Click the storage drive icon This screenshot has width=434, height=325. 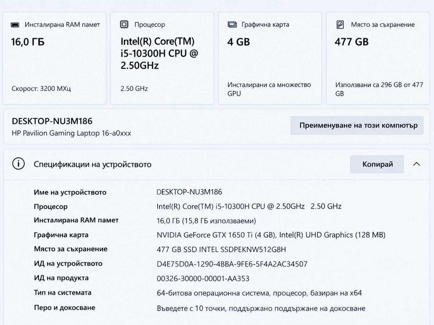(x=340, y=25)
